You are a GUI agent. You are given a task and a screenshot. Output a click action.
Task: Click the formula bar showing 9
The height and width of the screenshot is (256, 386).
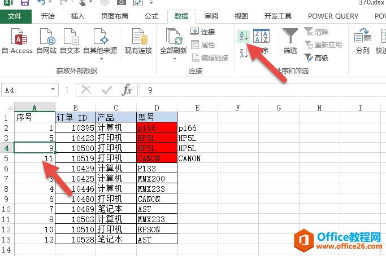(263, 90)
